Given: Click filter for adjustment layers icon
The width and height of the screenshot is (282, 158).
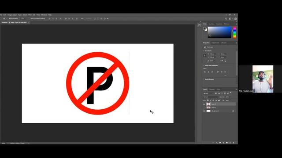Looking at the screenshot, I should (x=219, y=93).
